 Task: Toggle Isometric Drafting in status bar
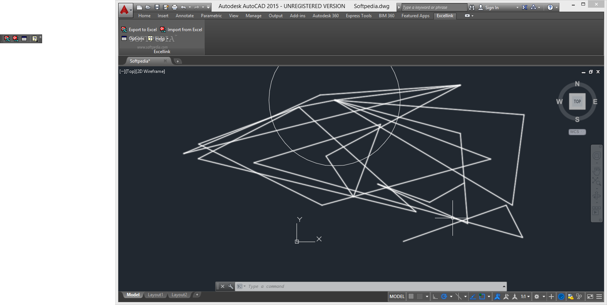tap(458, 297)
